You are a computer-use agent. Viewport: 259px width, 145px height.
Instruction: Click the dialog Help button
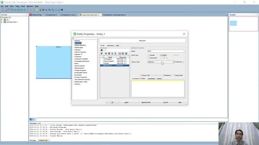click(180, 102)
